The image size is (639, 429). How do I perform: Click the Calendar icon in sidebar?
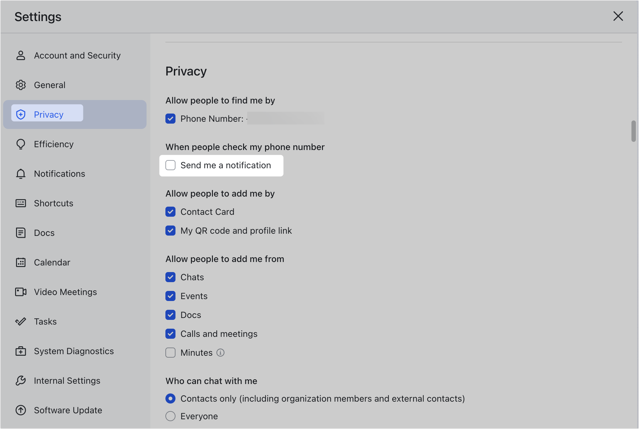coord(20,262)
